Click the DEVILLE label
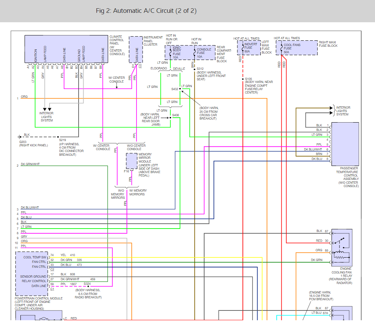This screenshot has height=324, width=375. (x=179, y=69)
